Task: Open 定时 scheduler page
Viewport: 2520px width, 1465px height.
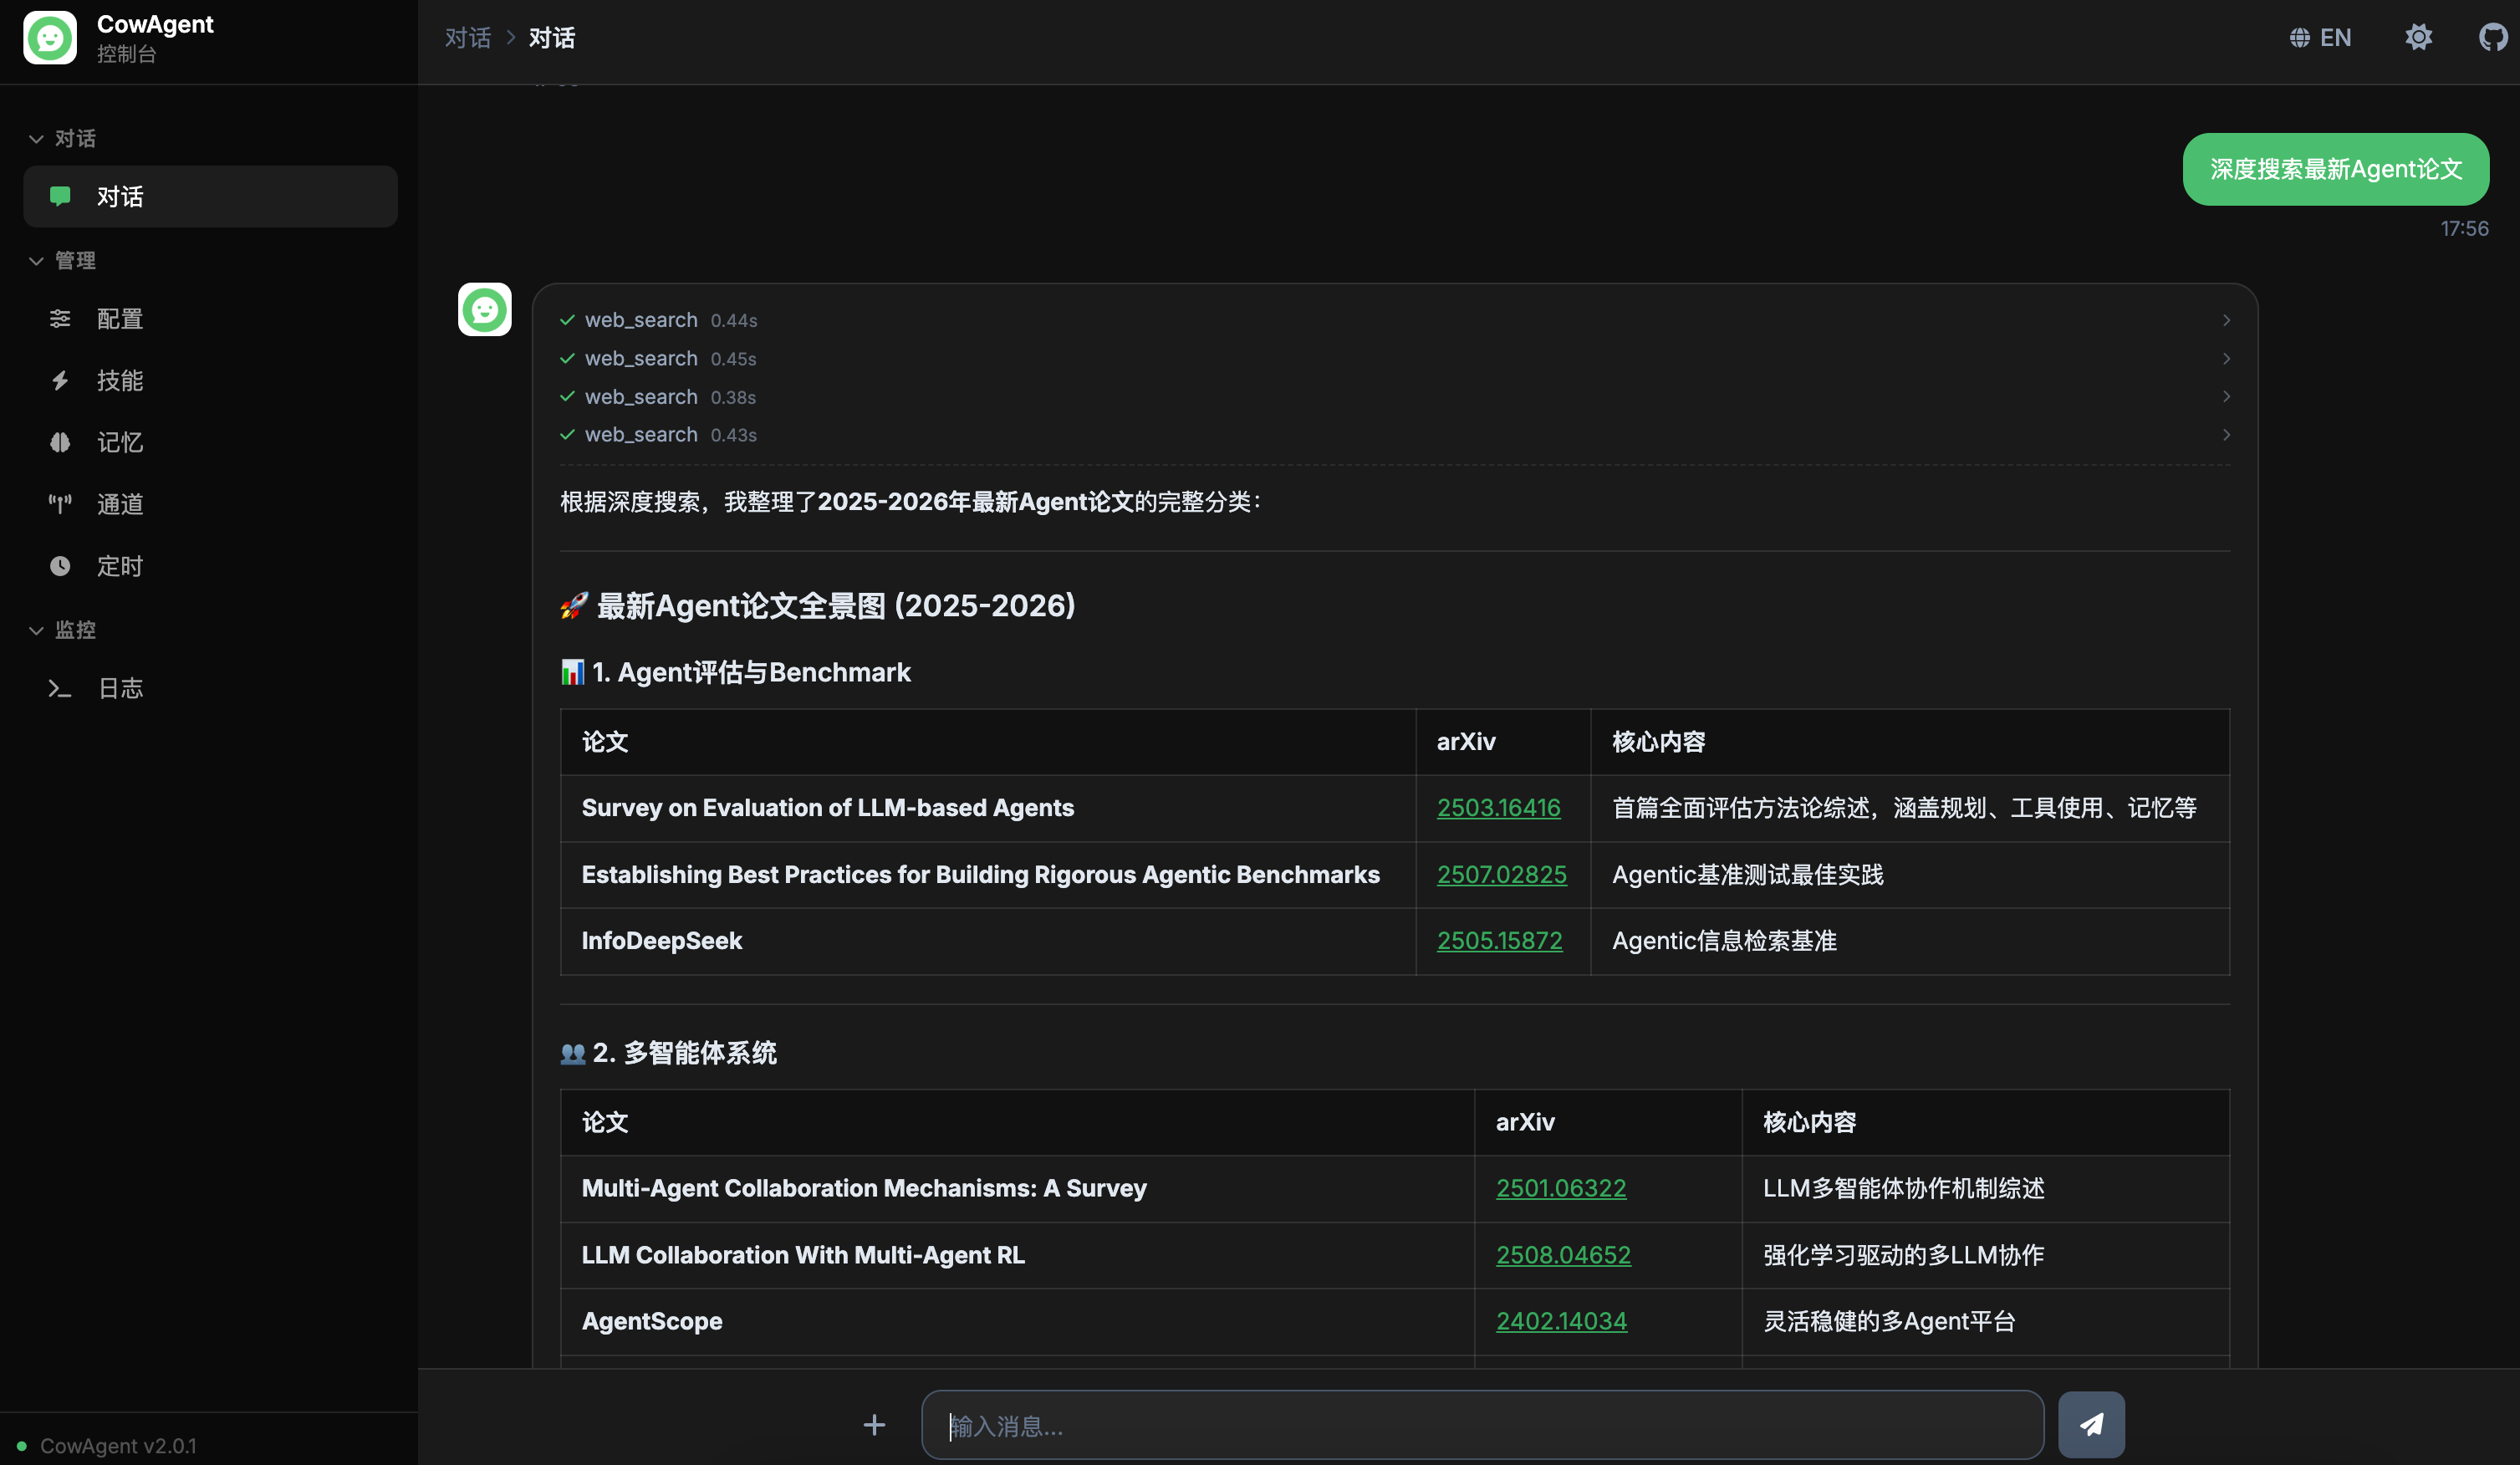Action: pyautogui.click(x=120, y=566)
